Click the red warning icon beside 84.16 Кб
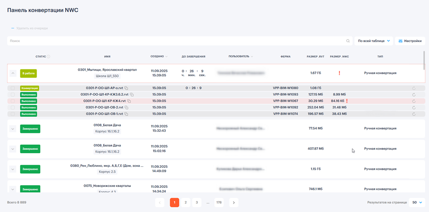The image size is (429, 212). coord(347,101)
